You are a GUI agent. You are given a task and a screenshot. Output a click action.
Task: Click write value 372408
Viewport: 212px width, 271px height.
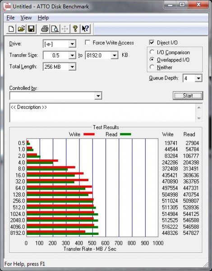pyautogui.click(x=170, y=168)
